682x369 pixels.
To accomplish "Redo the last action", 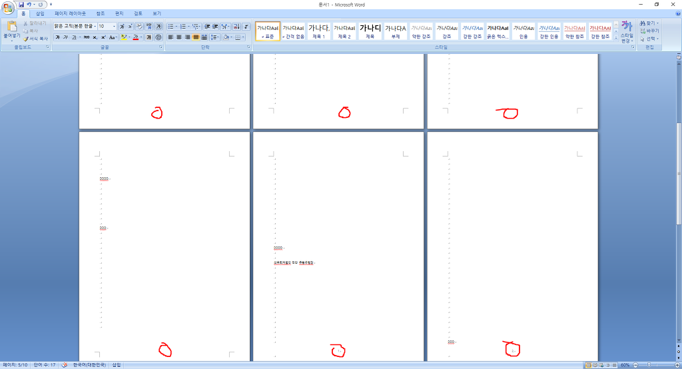I will click(41, 5).
